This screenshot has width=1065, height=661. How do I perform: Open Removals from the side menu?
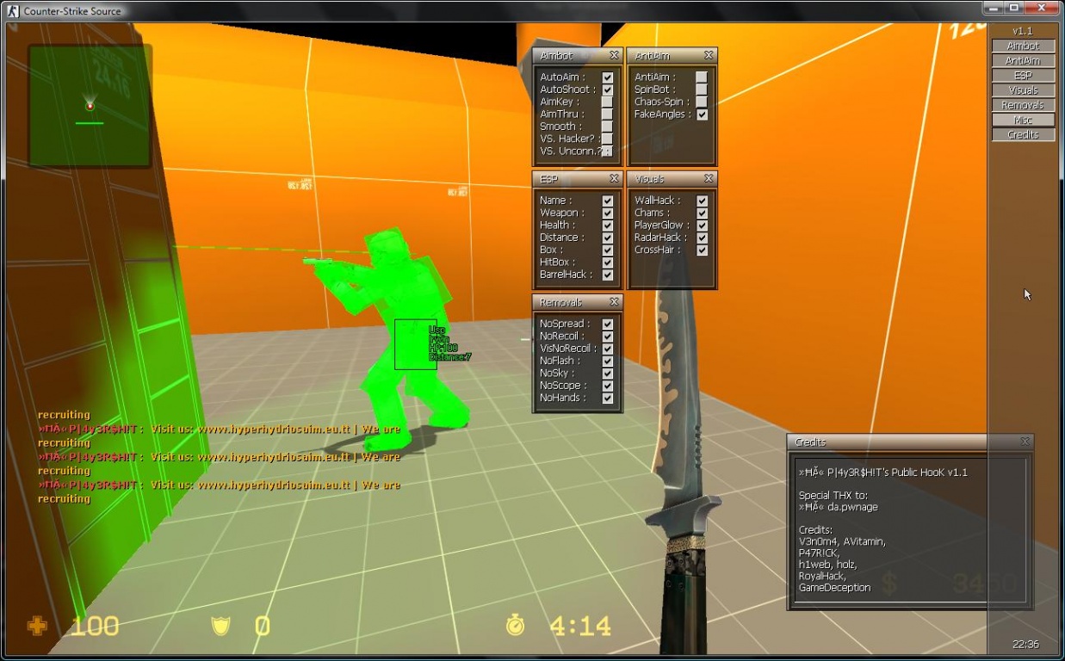(1023, 105)
